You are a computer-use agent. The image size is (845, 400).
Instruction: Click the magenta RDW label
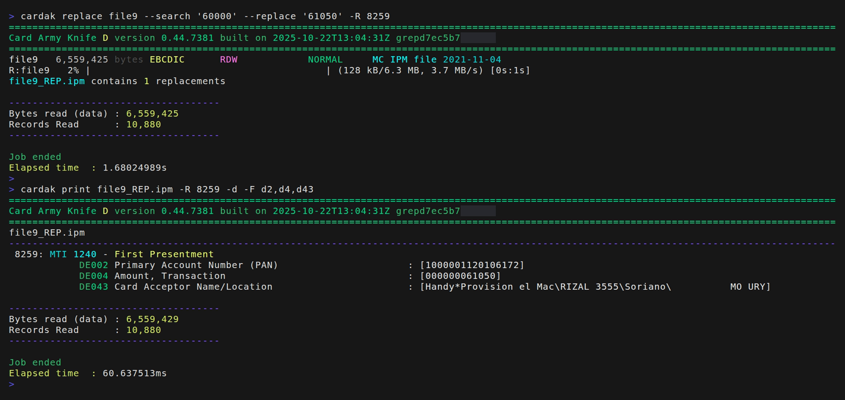click(229, 60)
